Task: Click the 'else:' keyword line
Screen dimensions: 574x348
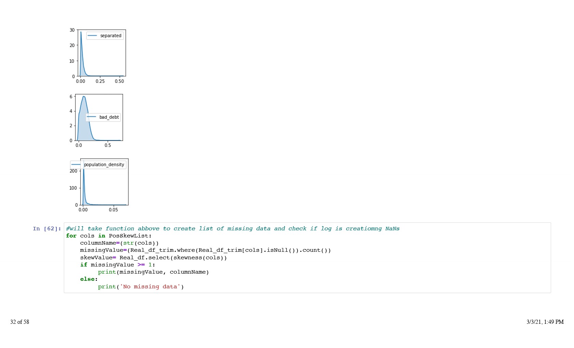Action: [x=89, y=279]
